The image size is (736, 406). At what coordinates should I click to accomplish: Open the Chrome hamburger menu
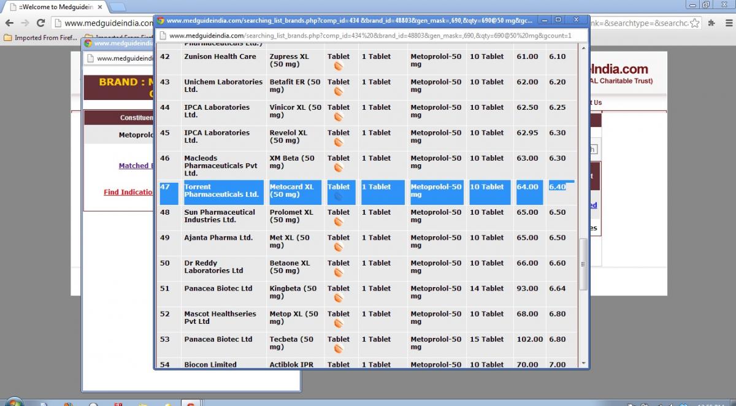tap(726, 23)
